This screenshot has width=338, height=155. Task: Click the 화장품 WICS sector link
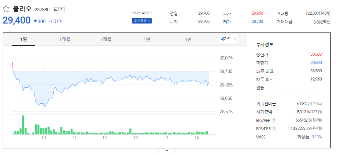303,137
